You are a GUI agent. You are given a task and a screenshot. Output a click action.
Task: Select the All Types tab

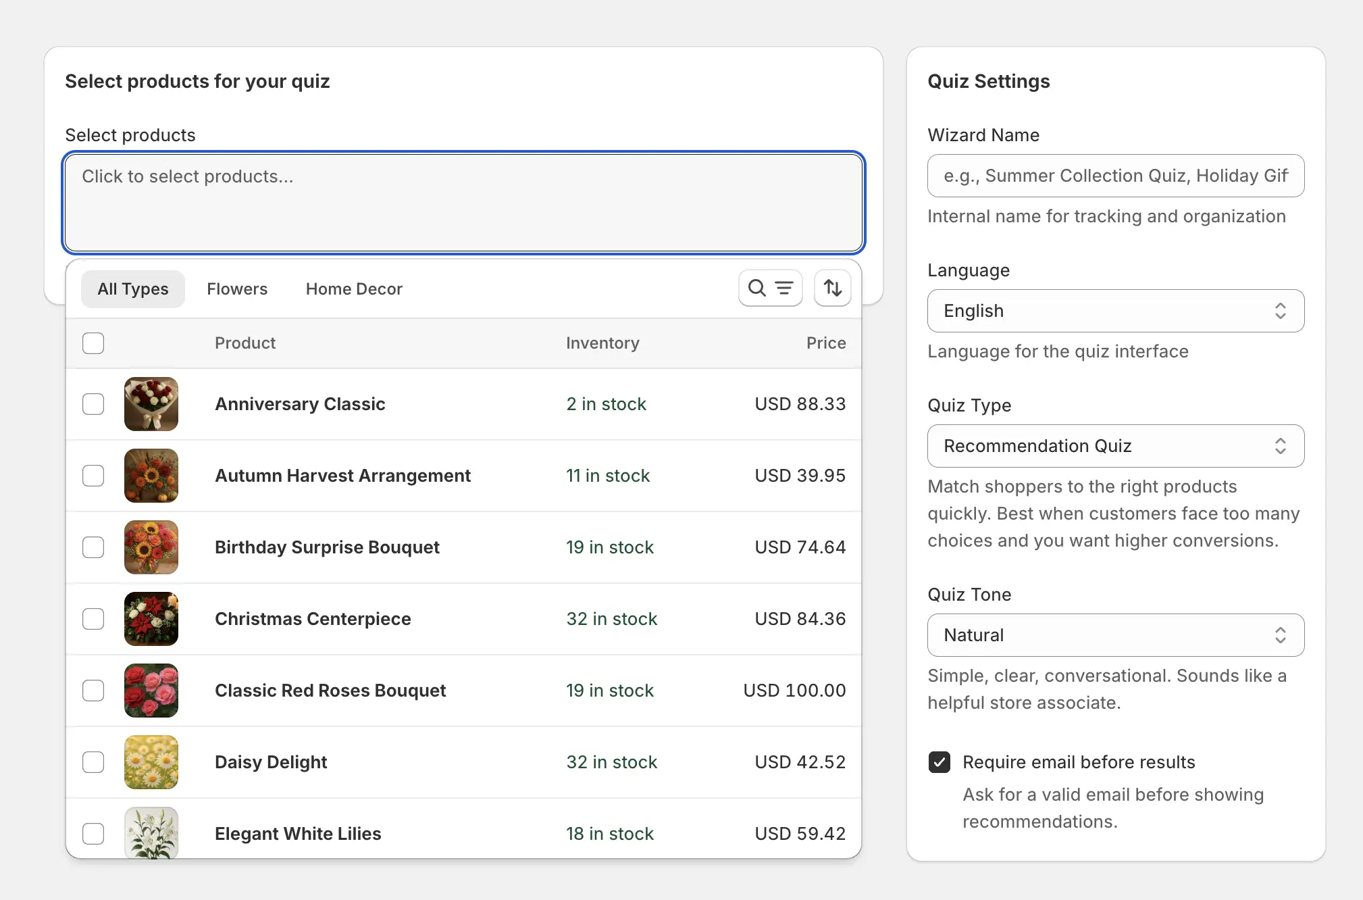click(x=133, y=289)
